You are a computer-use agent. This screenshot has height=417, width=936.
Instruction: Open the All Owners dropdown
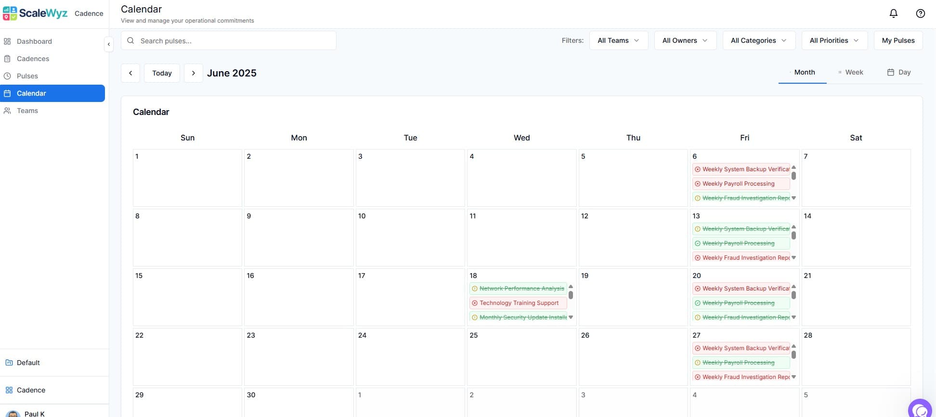point(685,40)
